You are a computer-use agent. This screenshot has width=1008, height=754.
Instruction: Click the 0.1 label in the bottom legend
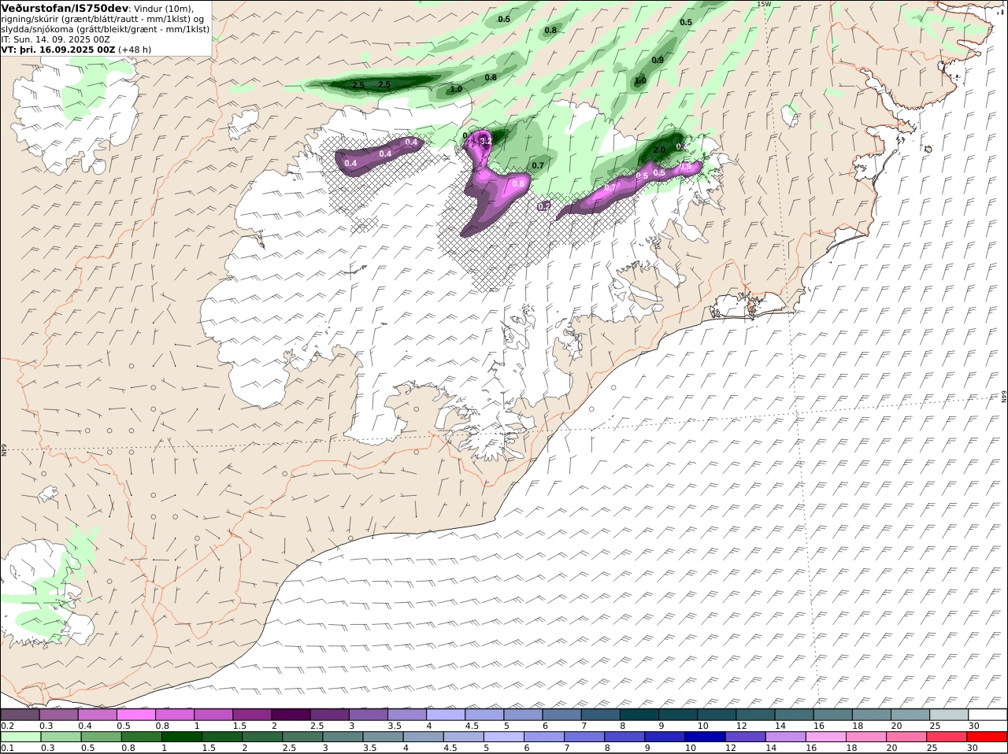(x=7, y=748)
